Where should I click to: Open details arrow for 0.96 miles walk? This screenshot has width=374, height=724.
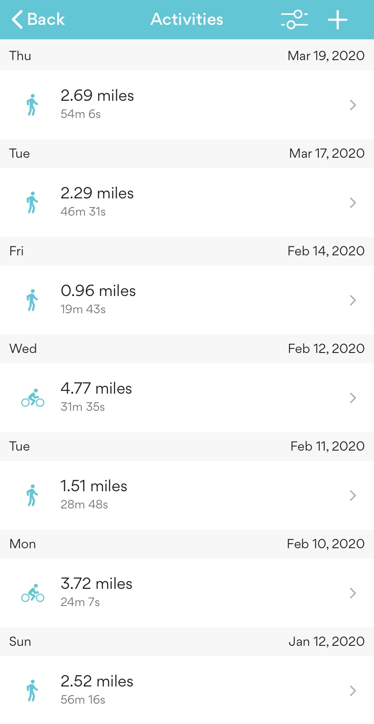coord(353,300)
